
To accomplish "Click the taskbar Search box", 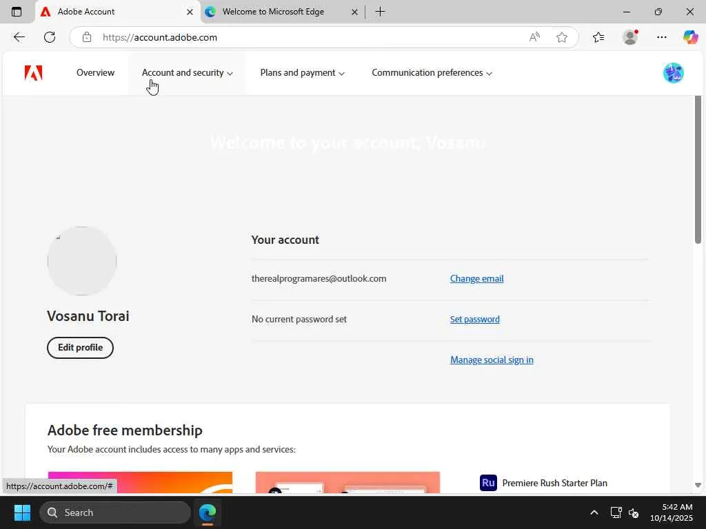I will (115, 512).
